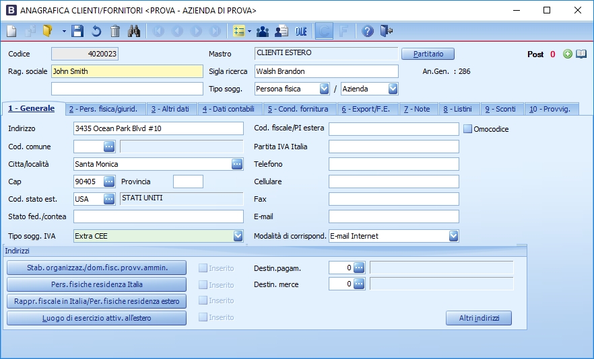Click the Cod. stato est. lookup button
The height and width of the screenshot is (359, 594).
pyautogui.click(x=109, y=199)
